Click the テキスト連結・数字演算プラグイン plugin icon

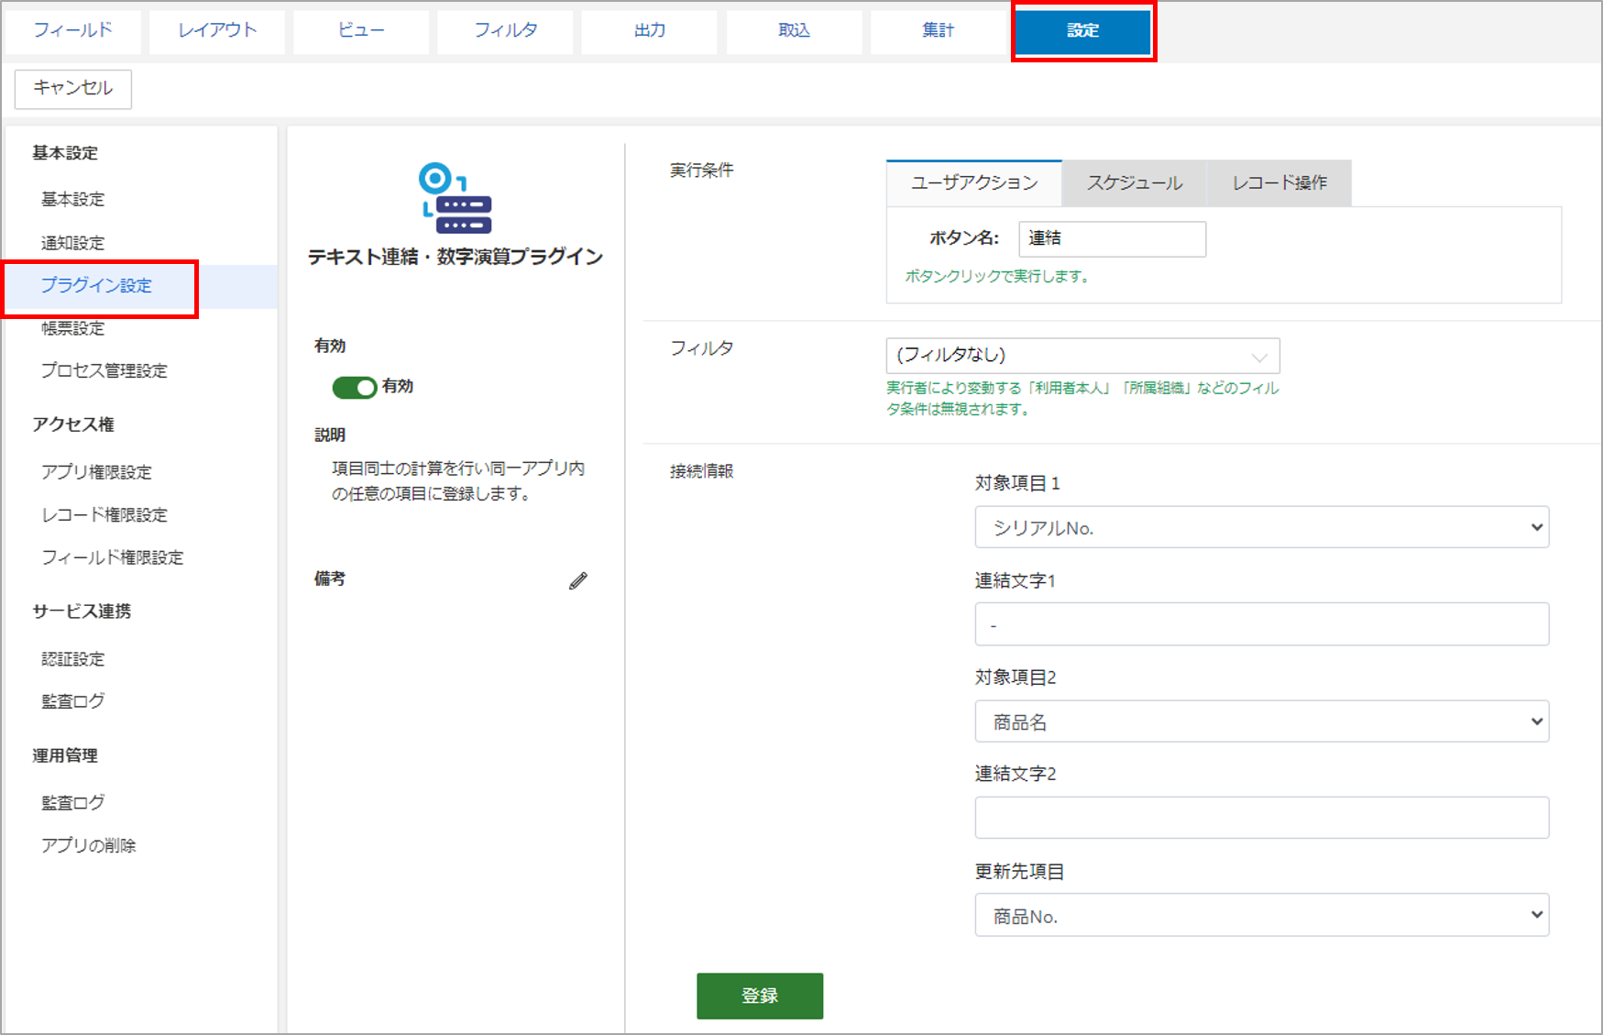[x=456, y=198]
